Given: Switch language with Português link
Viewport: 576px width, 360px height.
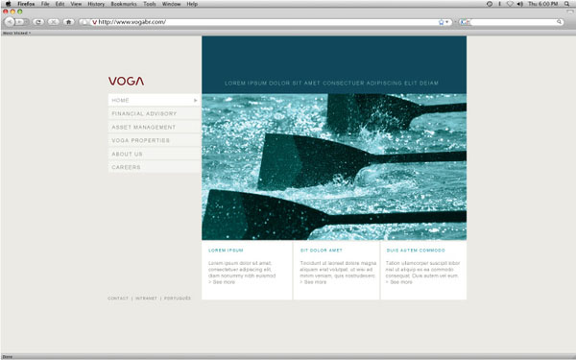Looking at the screenshot, I should coord(178,299).
